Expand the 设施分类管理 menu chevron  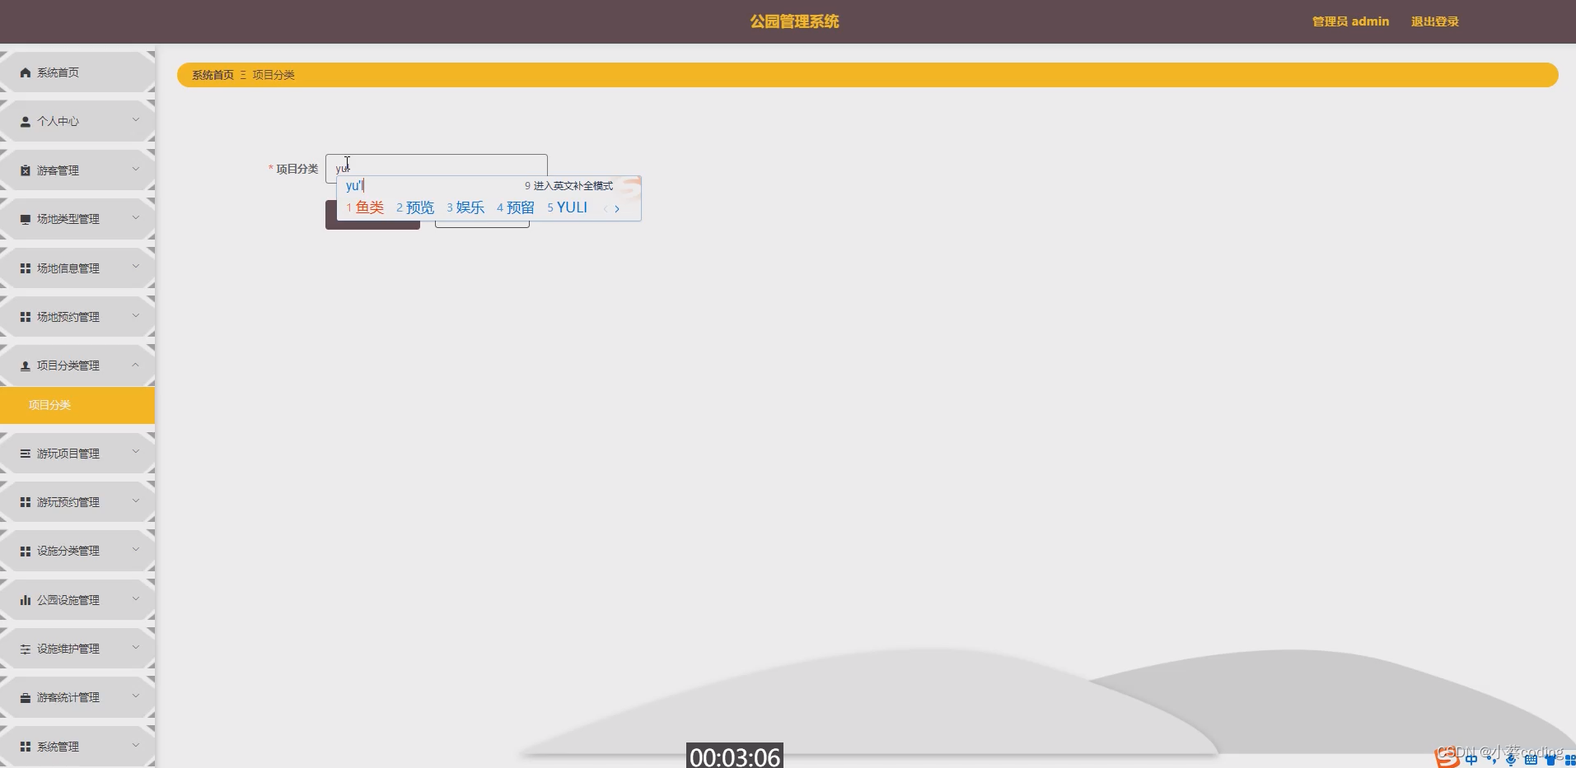136,550
